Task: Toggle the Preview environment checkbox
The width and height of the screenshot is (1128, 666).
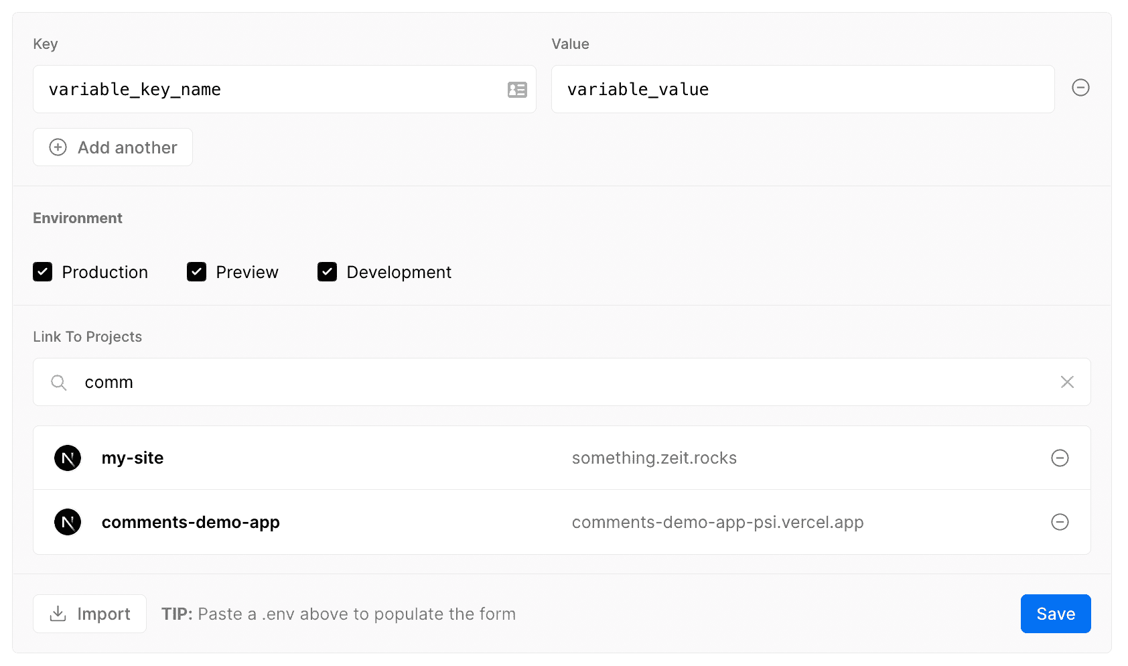Action: pos(196,272)
